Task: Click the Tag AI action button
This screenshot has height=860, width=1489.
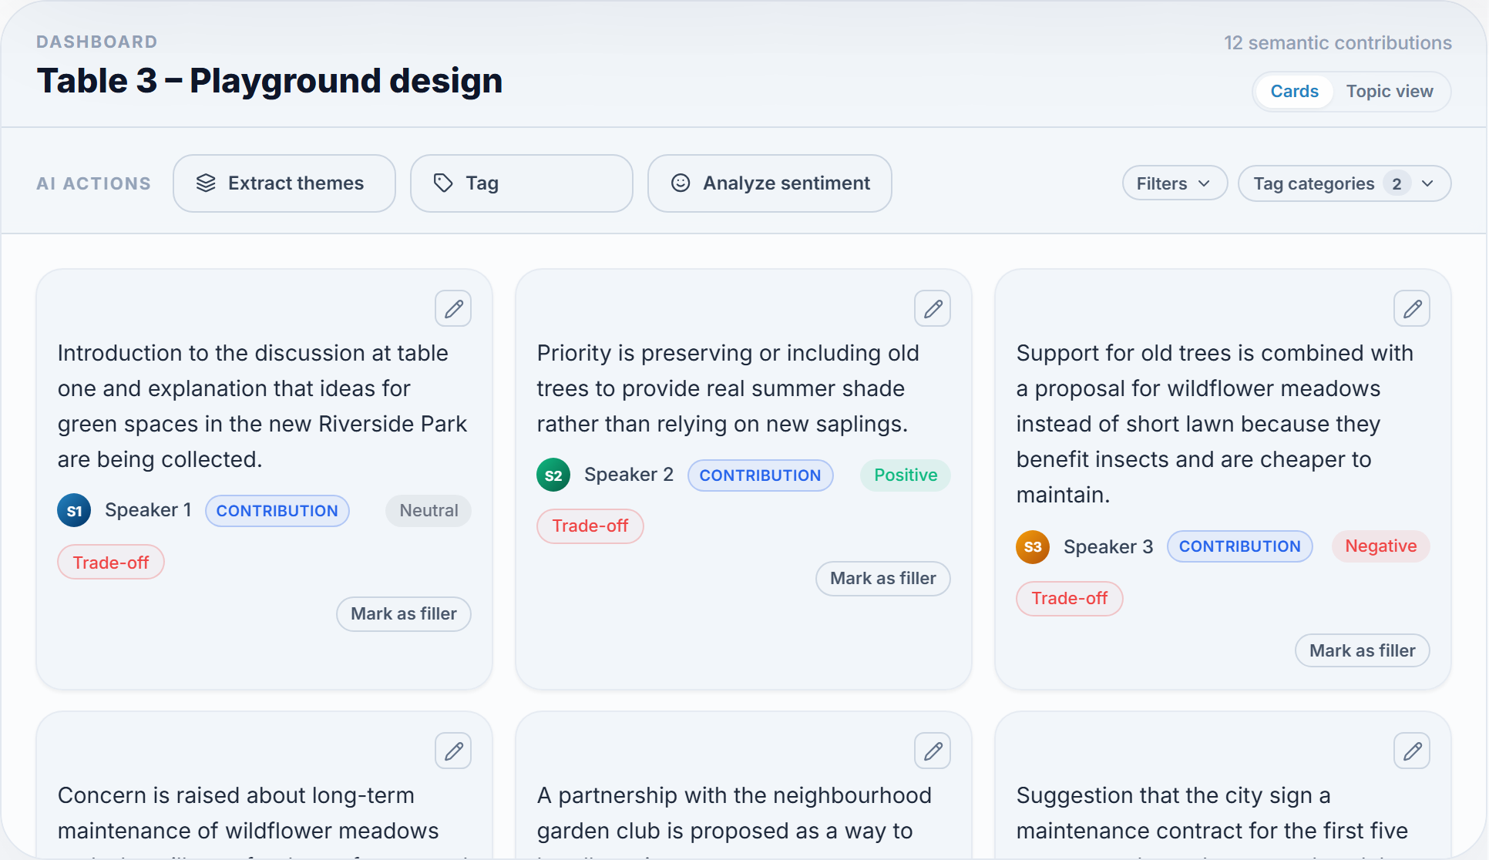Action: pyautogui.click(x=522, y=183)
